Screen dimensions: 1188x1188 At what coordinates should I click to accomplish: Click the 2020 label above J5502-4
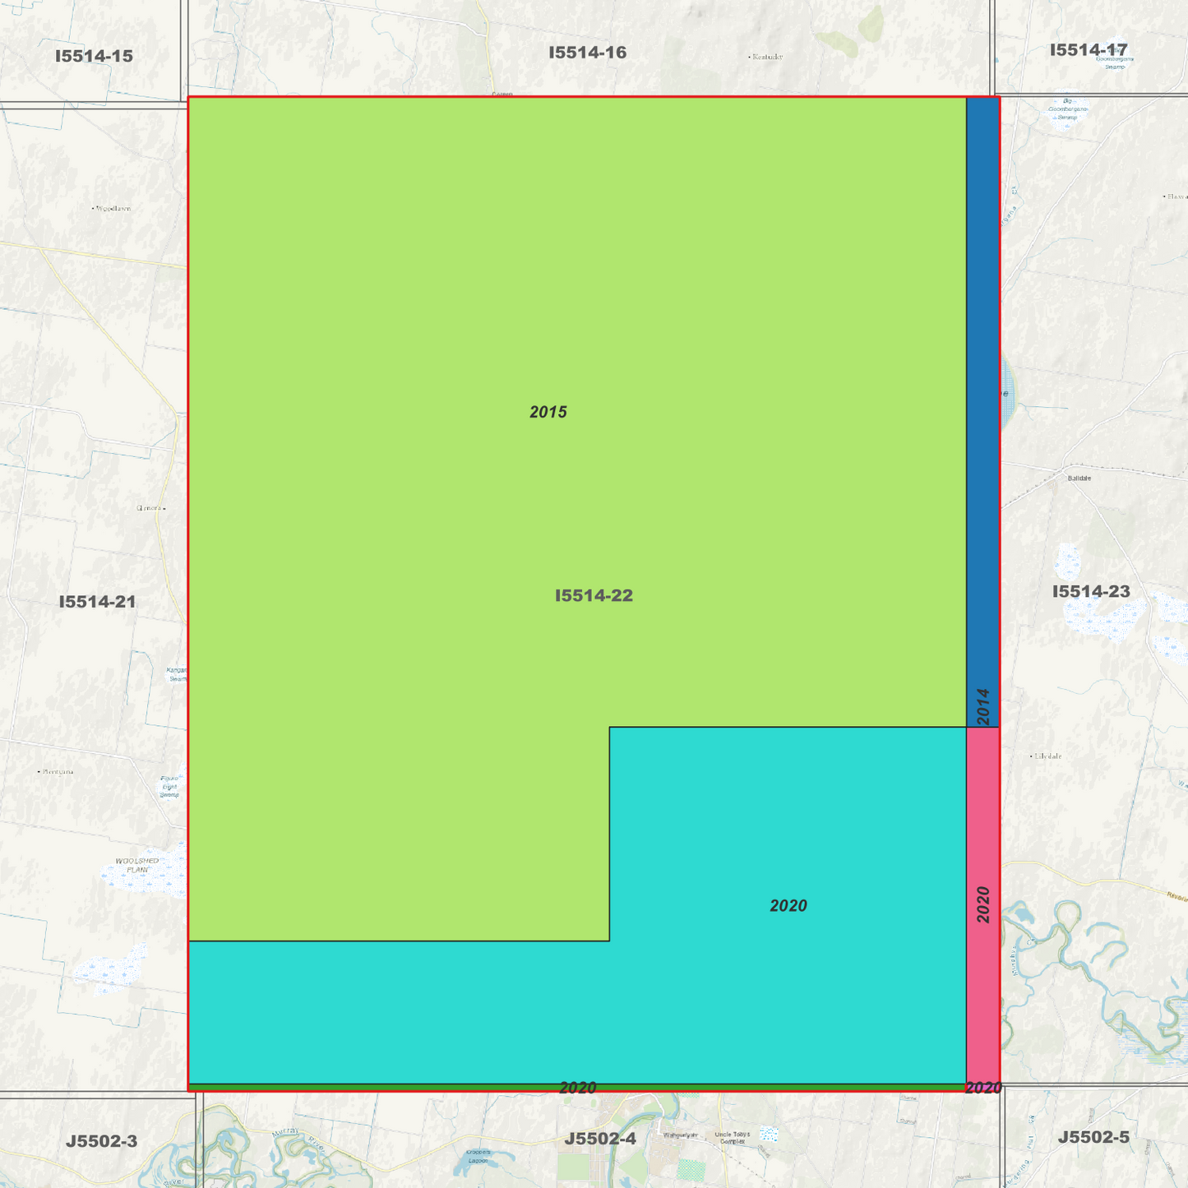(x=578, y=1088)
